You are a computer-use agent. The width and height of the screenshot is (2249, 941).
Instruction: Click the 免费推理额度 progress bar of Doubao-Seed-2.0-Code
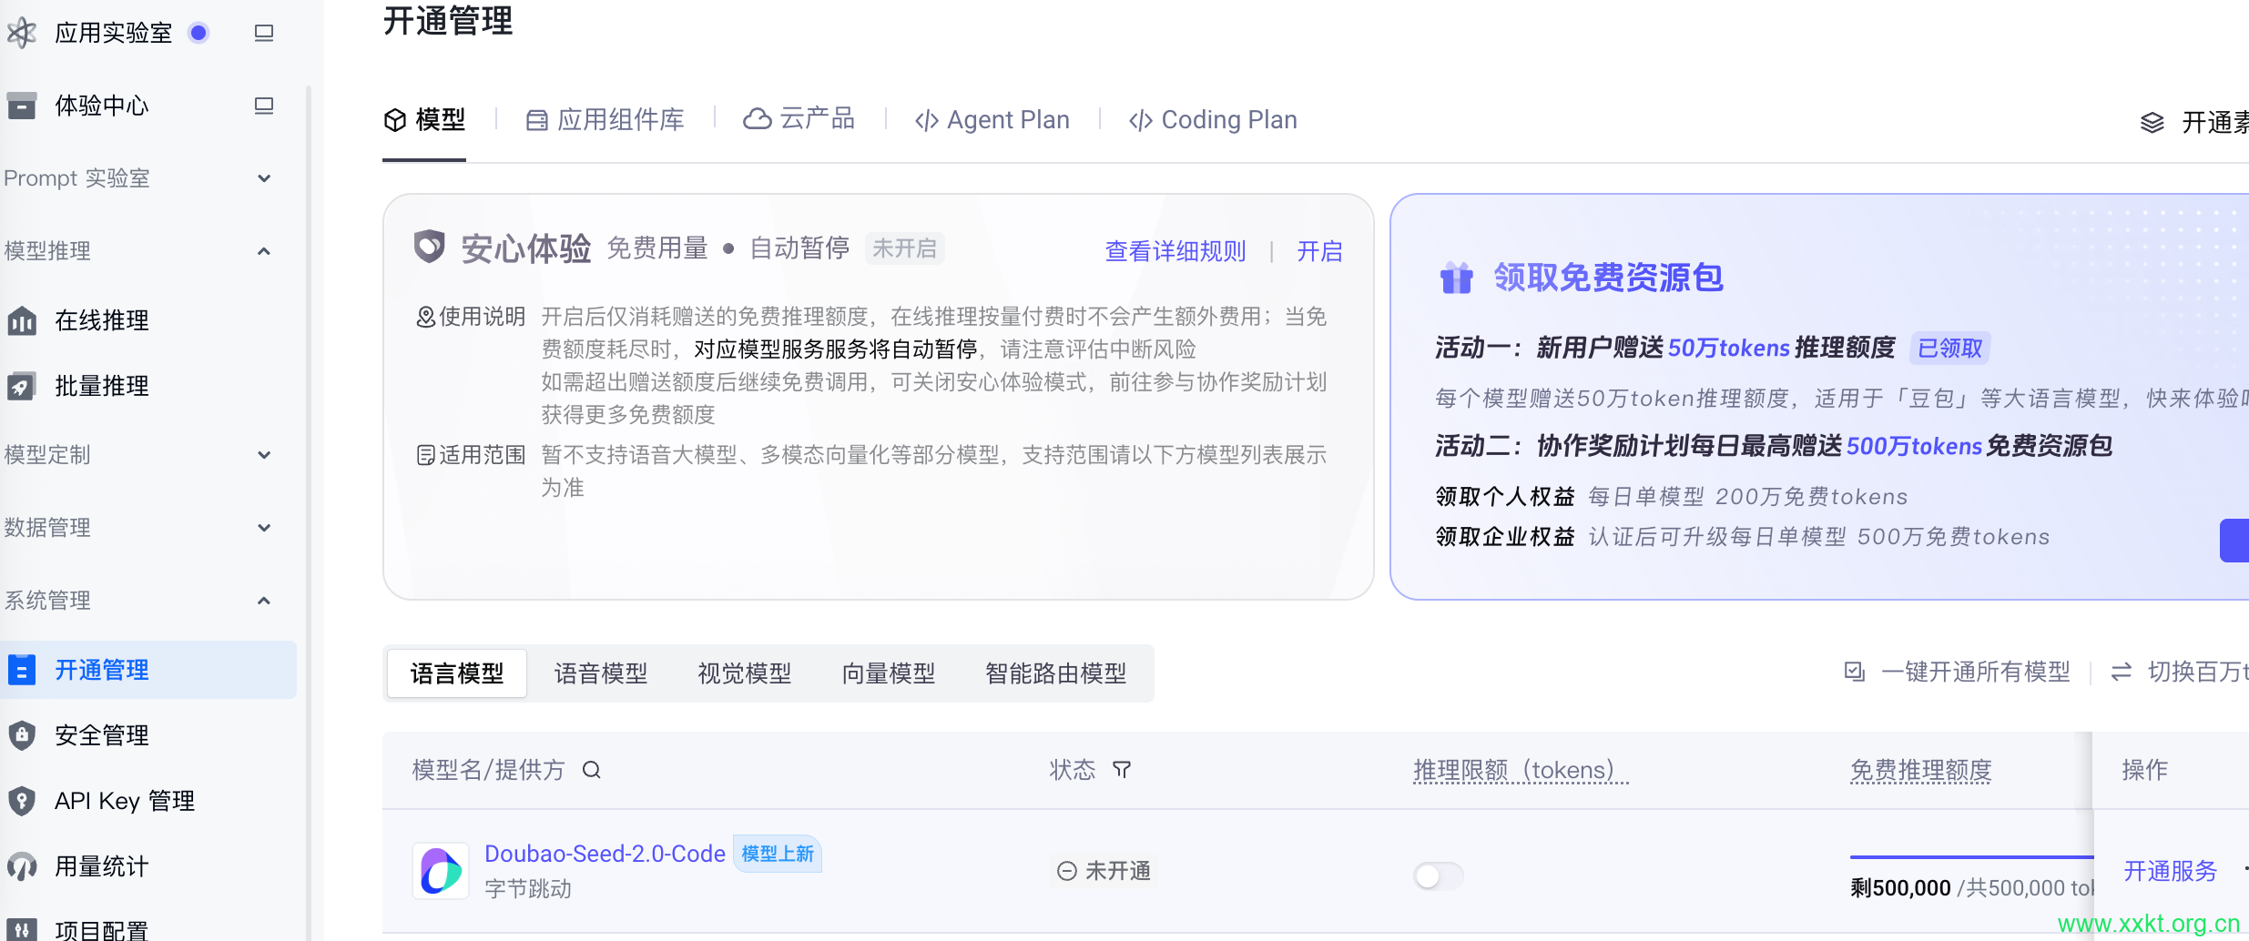coord(1972,856)
